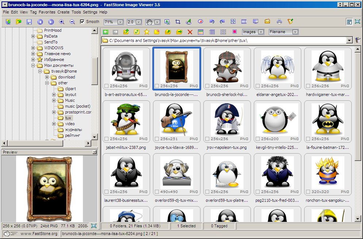The height and width of the screenshot is (239, 363).
Task: Rotate image right with the redo-style arrow
Action: coord(222,22)
